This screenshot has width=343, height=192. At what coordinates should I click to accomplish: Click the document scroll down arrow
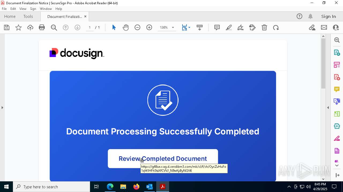pos(323,179)
